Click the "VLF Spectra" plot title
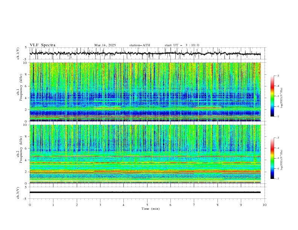 [x=43, y=45]
